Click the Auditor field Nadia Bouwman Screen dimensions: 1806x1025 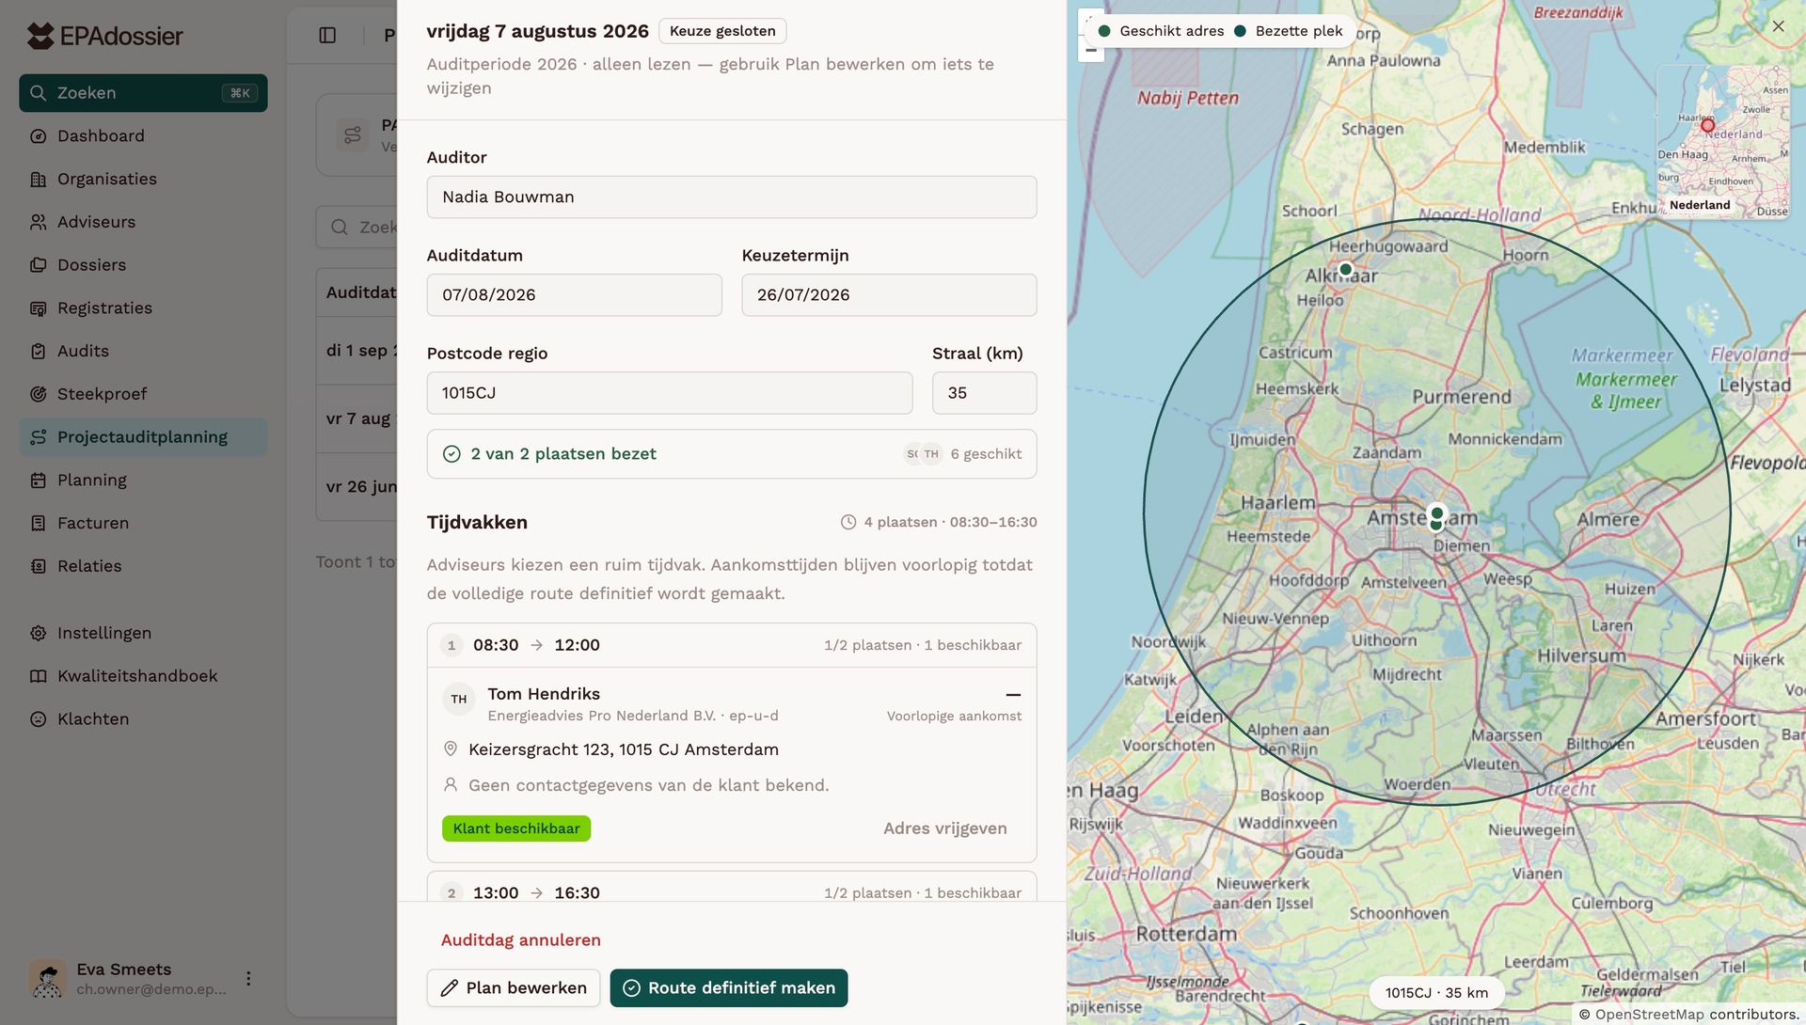pyautogui.click(x=732, y=197)
